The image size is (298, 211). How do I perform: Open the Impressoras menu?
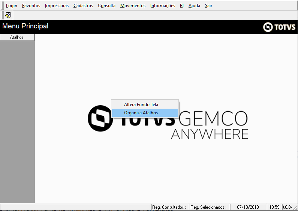[x=57, y=6]
